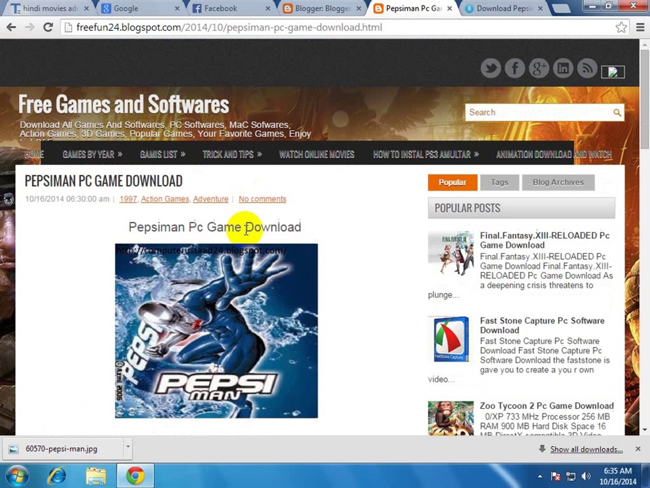The height and width of the screenshot is (488, 650).
Task: Click the Final Fantasy XIII post thumbnail
Action: point(451,253)
